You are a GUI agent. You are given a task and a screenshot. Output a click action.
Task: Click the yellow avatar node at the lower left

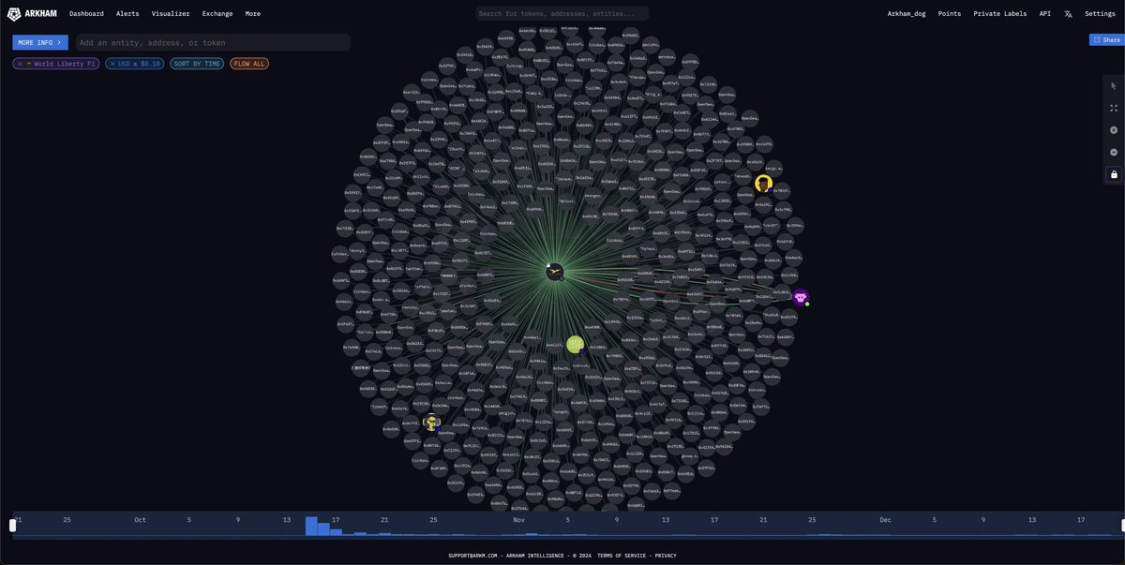[431, 422]
